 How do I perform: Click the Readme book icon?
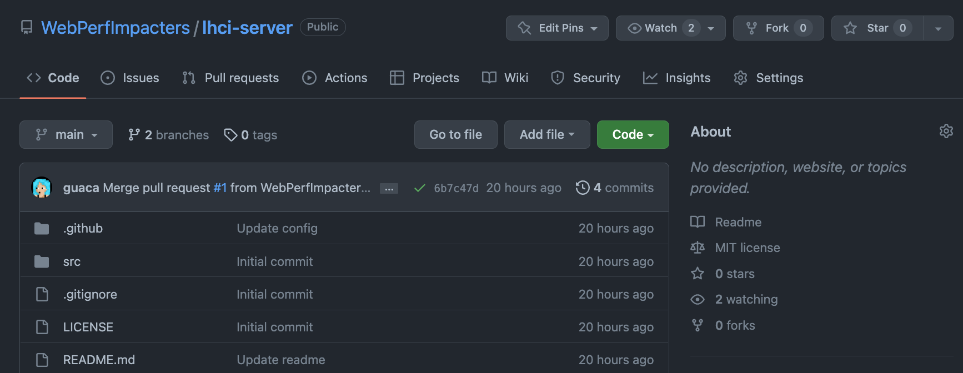pos(698,222)
